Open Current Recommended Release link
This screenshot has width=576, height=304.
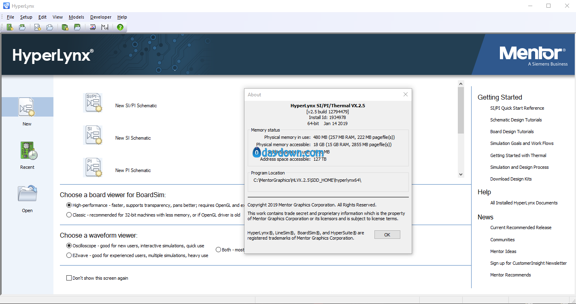tap(521, 227)
